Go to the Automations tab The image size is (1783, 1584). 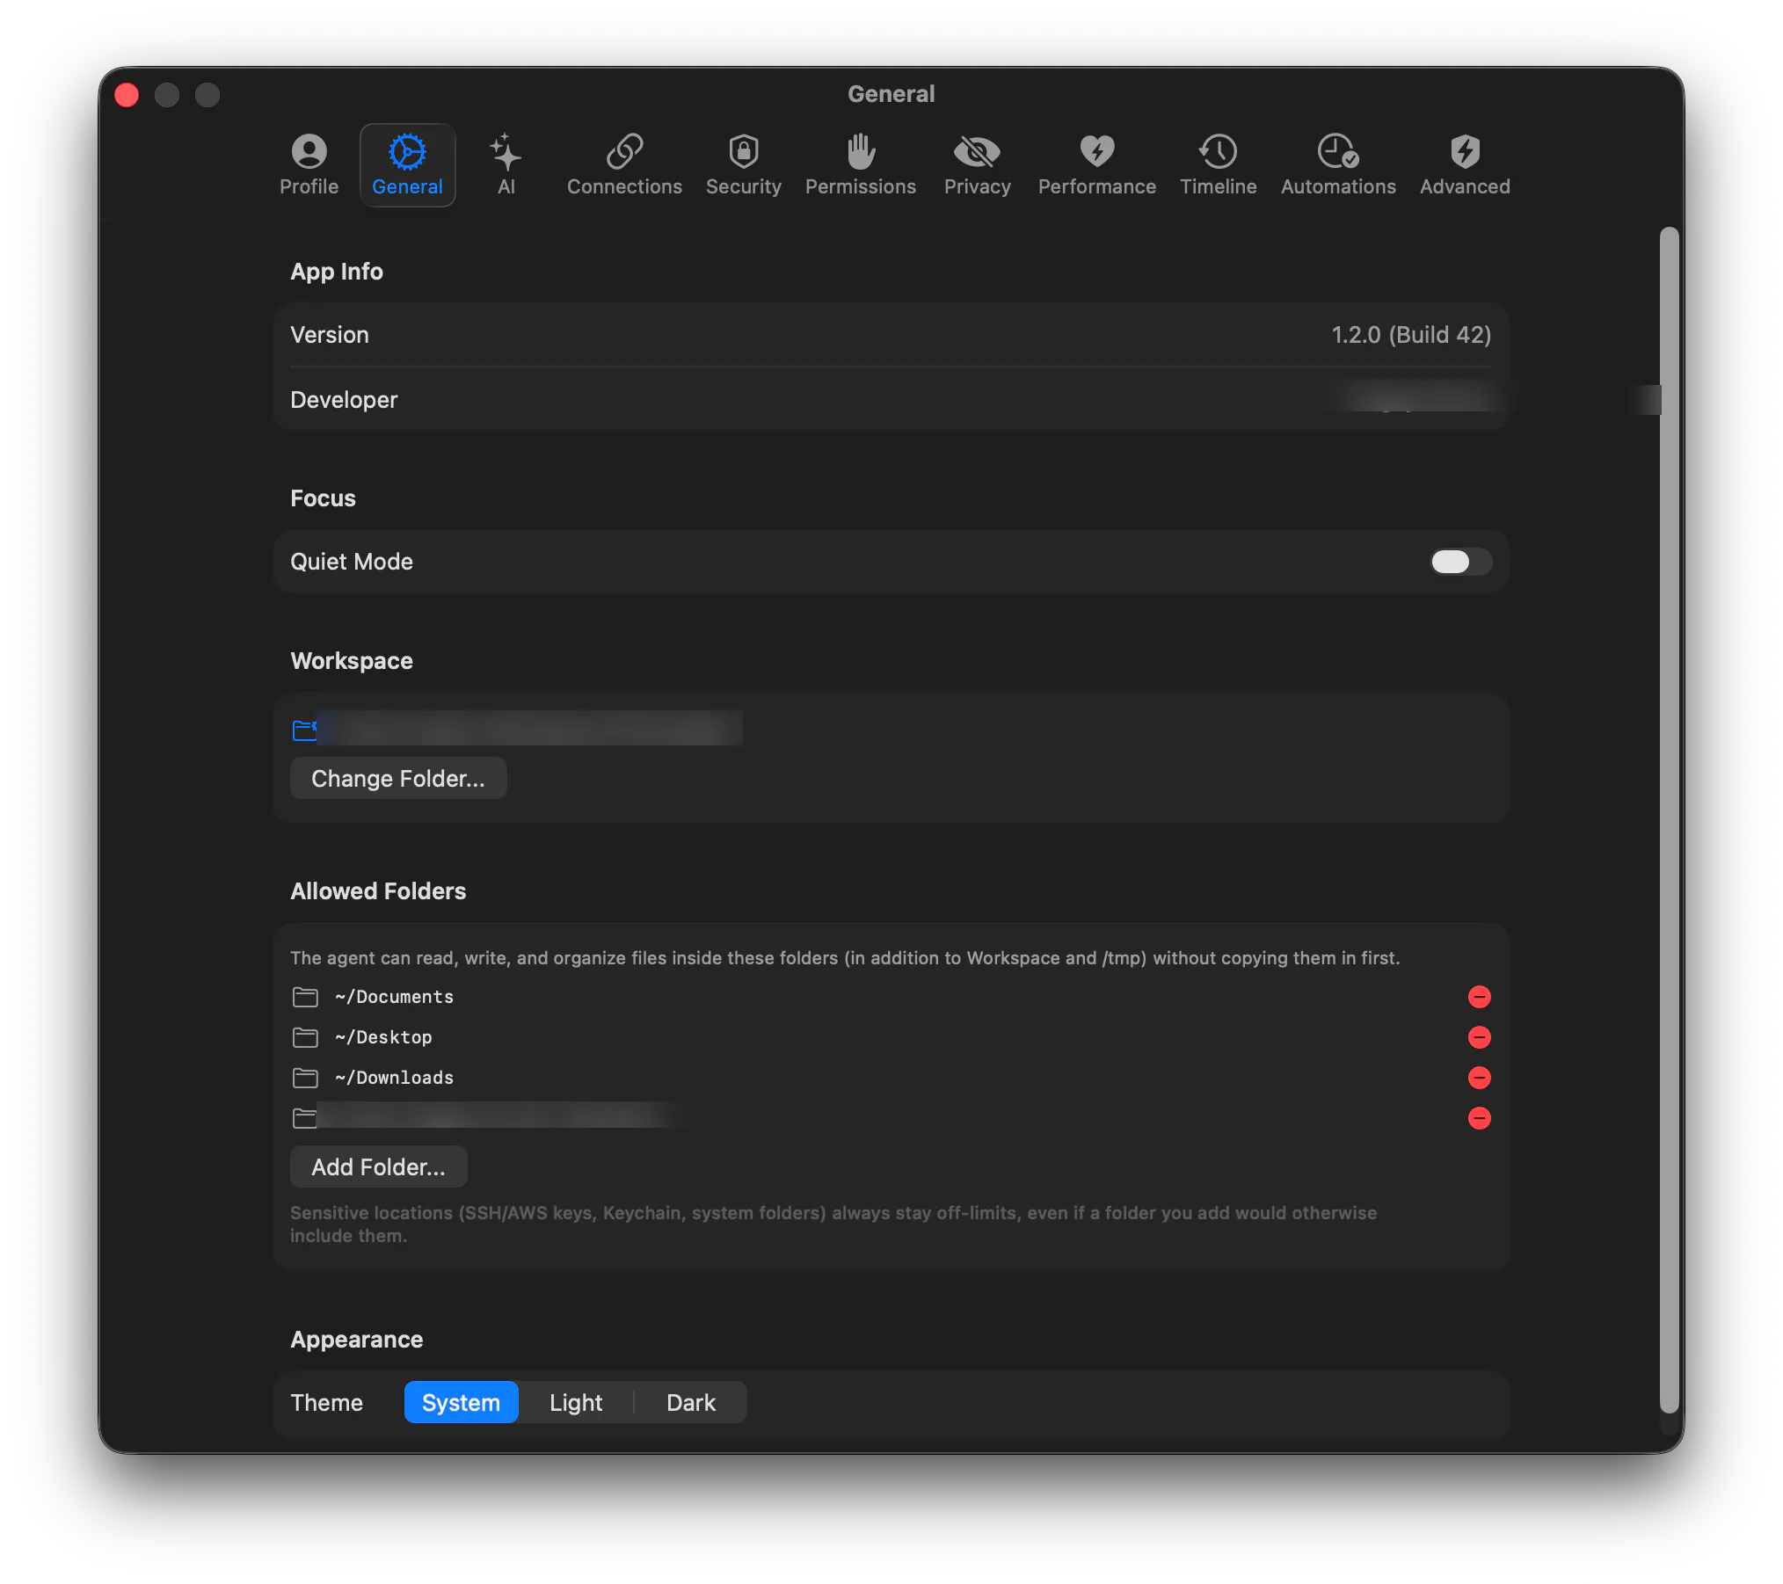tap(1337, 165)
